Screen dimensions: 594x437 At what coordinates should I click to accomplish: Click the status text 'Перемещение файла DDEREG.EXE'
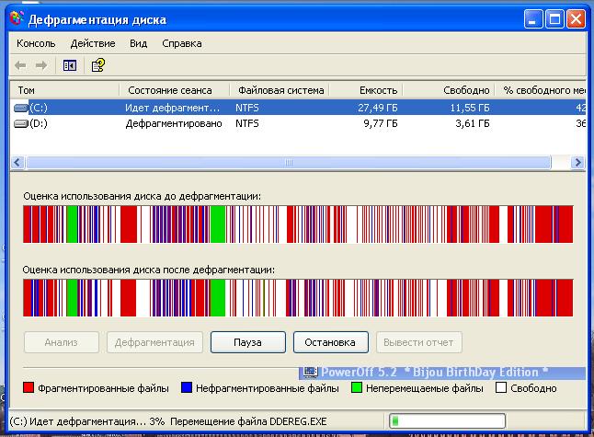tap(248, 421)
